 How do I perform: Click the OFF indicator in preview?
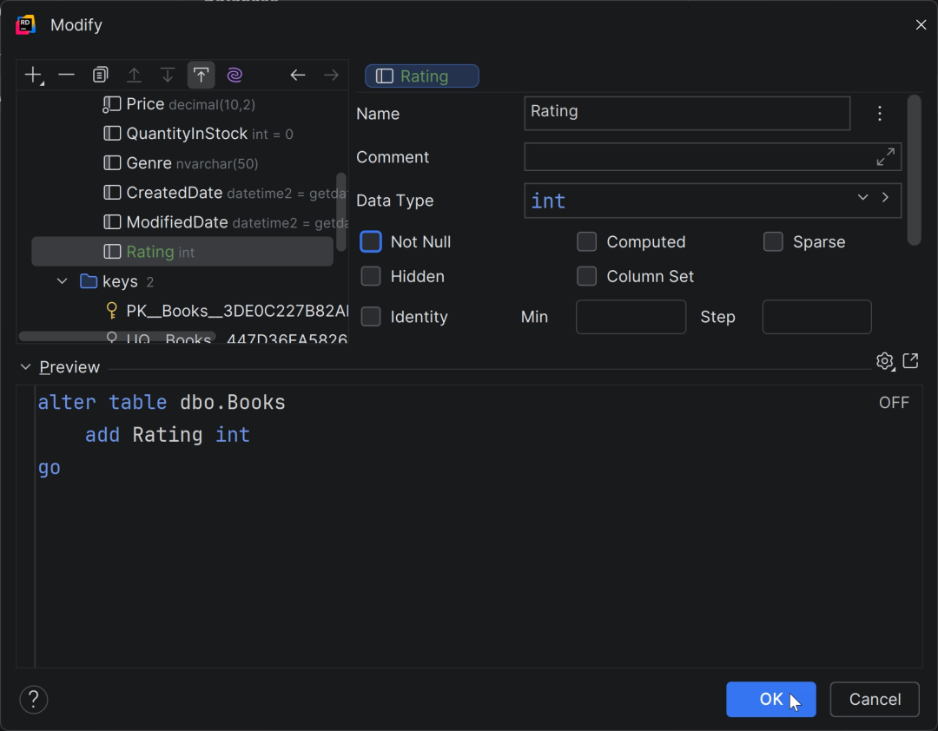(894, 403)
